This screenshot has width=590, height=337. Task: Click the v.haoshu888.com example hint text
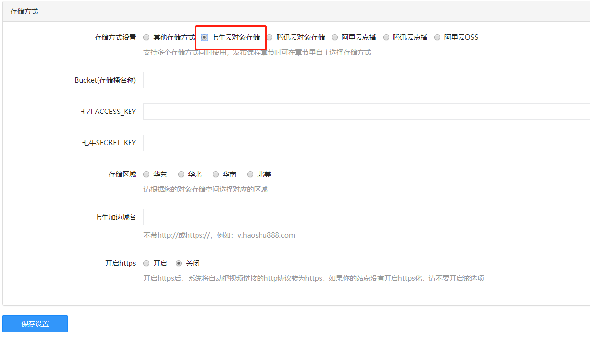tap(266, 235)
